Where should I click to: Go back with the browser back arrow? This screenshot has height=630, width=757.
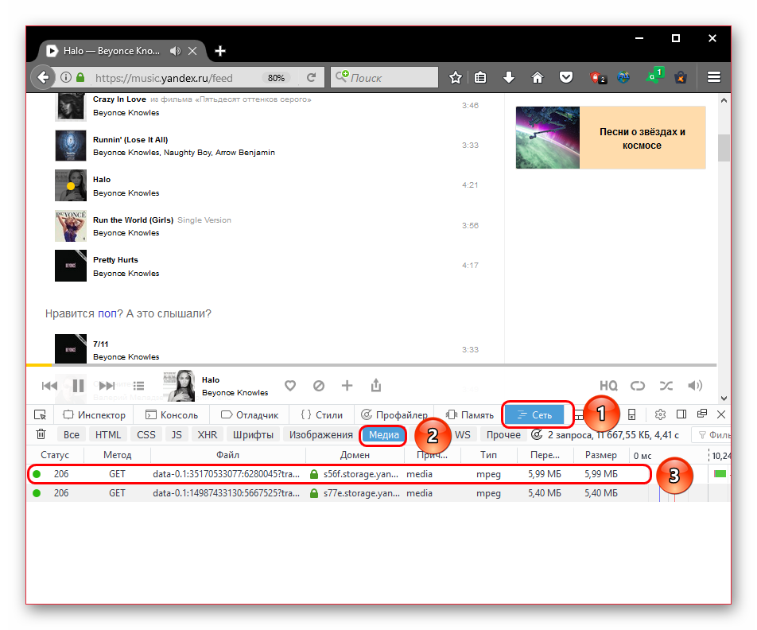coord(43,77)
